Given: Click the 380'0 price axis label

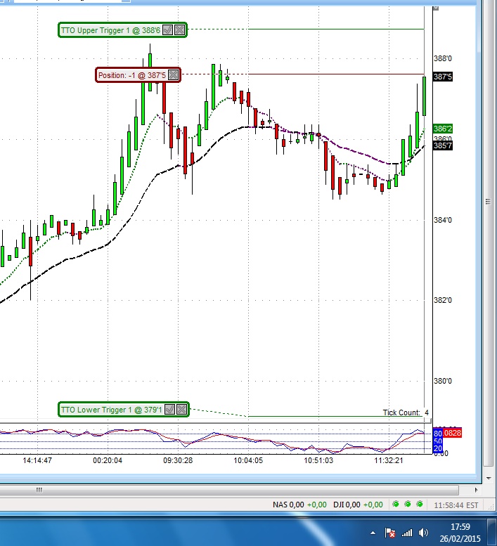Looking at the screenshot, I should coord(443,381).
